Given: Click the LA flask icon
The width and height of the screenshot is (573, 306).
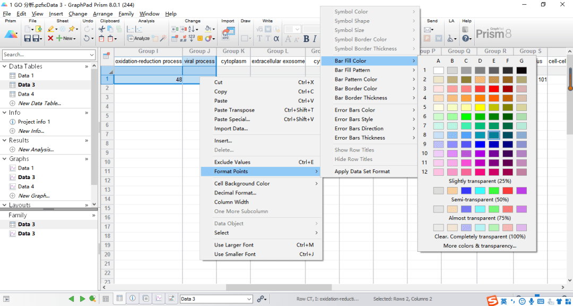Looking at the screenshot, I should pyautogui.click(x=450, y=38).
